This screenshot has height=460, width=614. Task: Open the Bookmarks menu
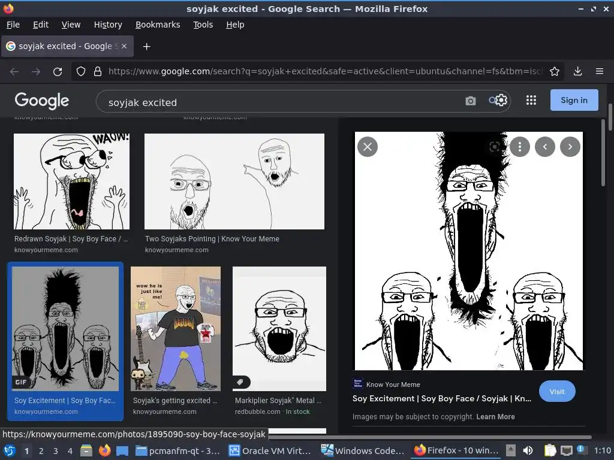tap(158, 25)
